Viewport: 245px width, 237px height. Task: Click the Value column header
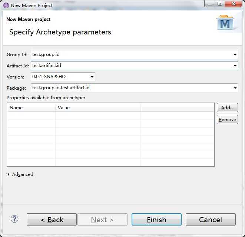click(98, 107)
